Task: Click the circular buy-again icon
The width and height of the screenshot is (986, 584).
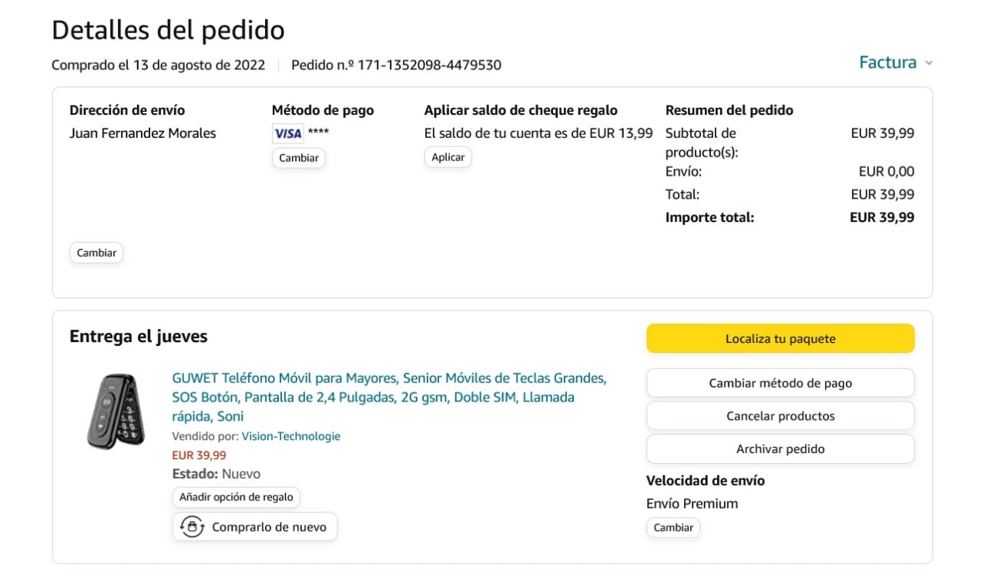Action: 191,527
